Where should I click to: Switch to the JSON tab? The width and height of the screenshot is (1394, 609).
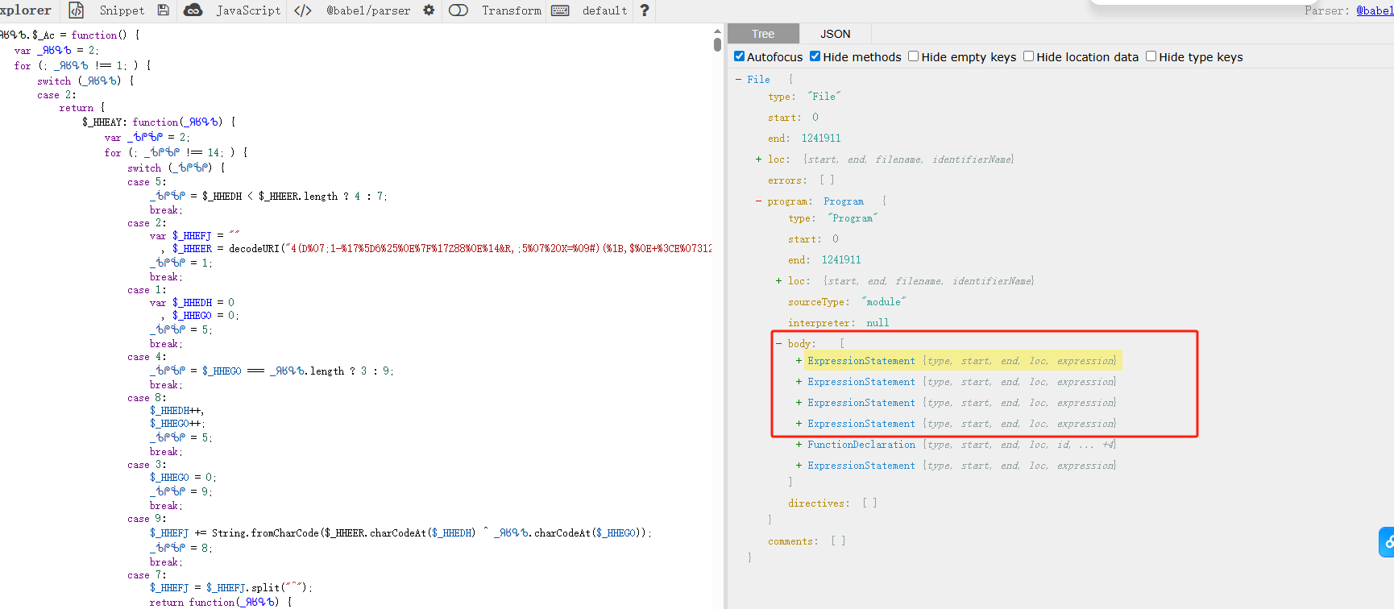(836, 34)
